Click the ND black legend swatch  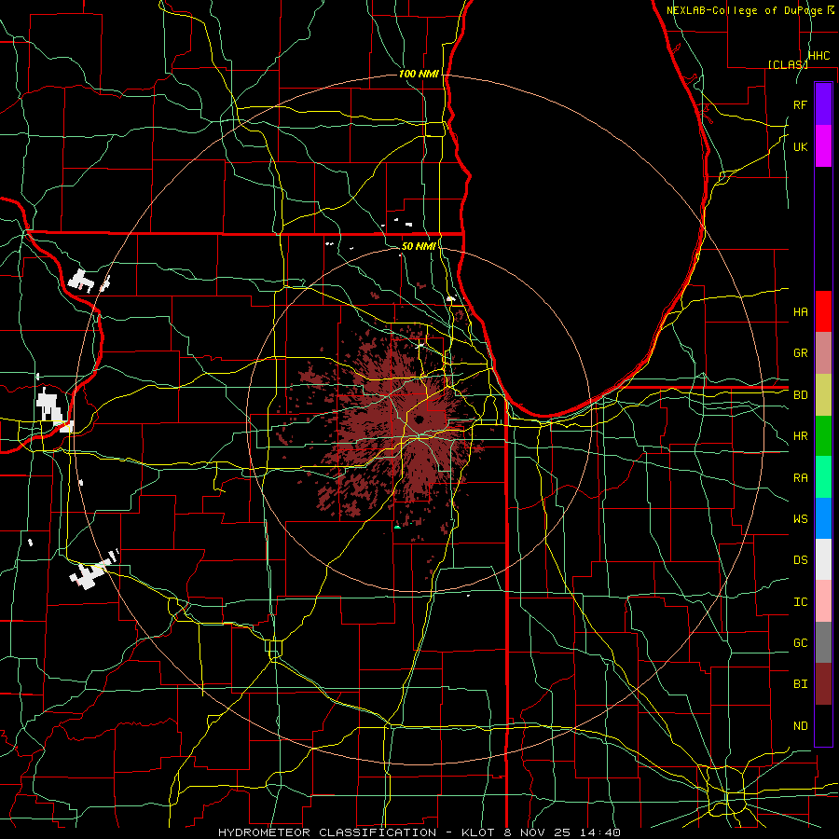pyautogui.click(x=823, y=725)
